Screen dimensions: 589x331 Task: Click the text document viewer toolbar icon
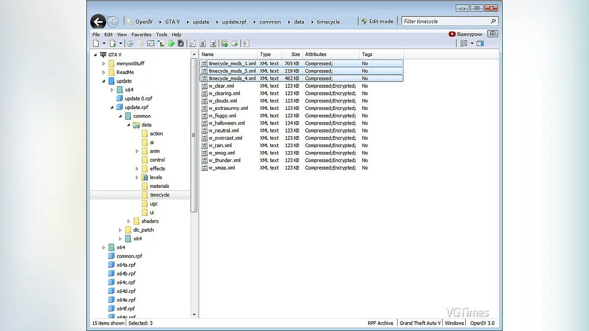coord(203,44)
